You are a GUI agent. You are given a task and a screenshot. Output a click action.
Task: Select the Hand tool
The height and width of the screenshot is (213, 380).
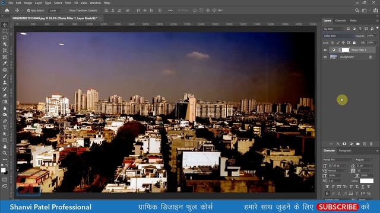(5, 147)
